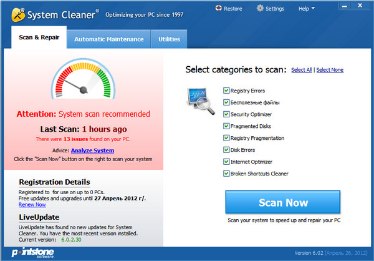
Task: Toggle the Security Optimizer checkbox
Action: coord(226,114)
